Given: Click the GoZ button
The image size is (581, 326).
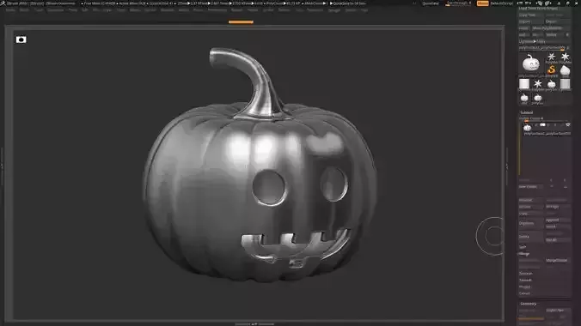Looking at the screenshot, I should point(523,35).
